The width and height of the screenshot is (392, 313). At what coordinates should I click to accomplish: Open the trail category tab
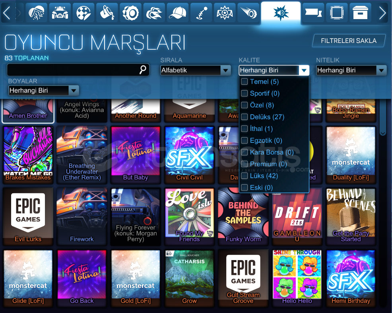[248, 13]
